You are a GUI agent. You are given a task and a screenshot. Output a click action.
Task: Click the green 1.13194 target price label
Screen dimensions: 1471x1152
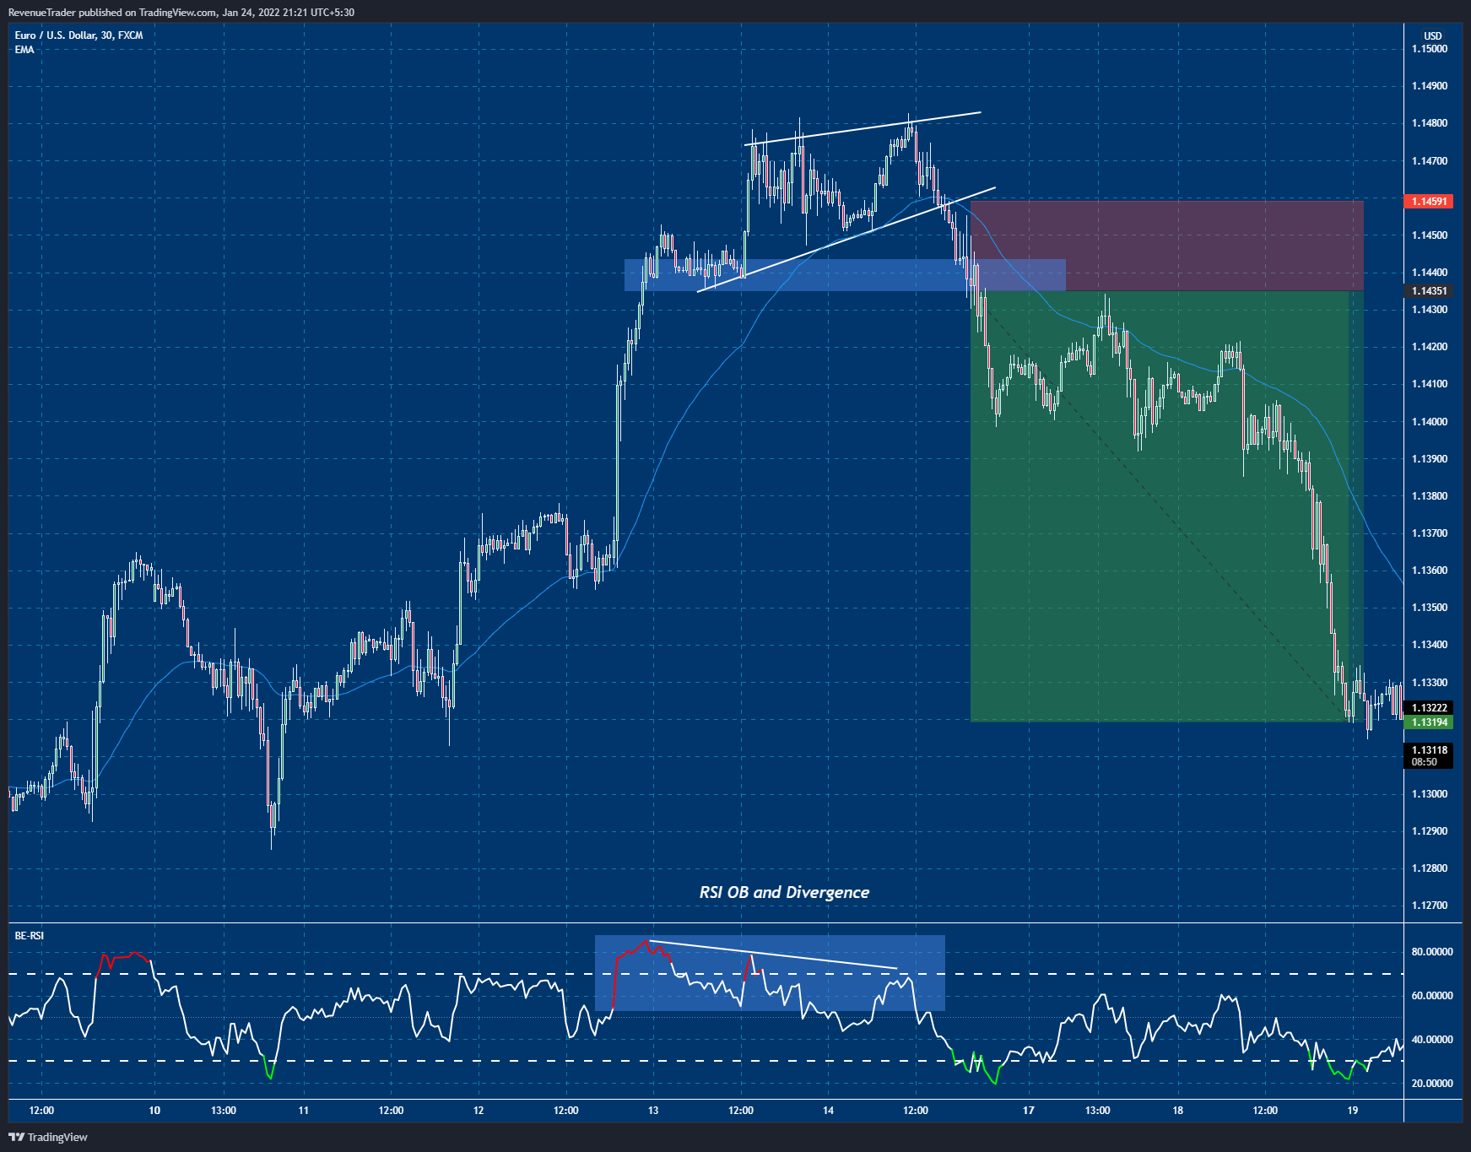pos(1429,722)
